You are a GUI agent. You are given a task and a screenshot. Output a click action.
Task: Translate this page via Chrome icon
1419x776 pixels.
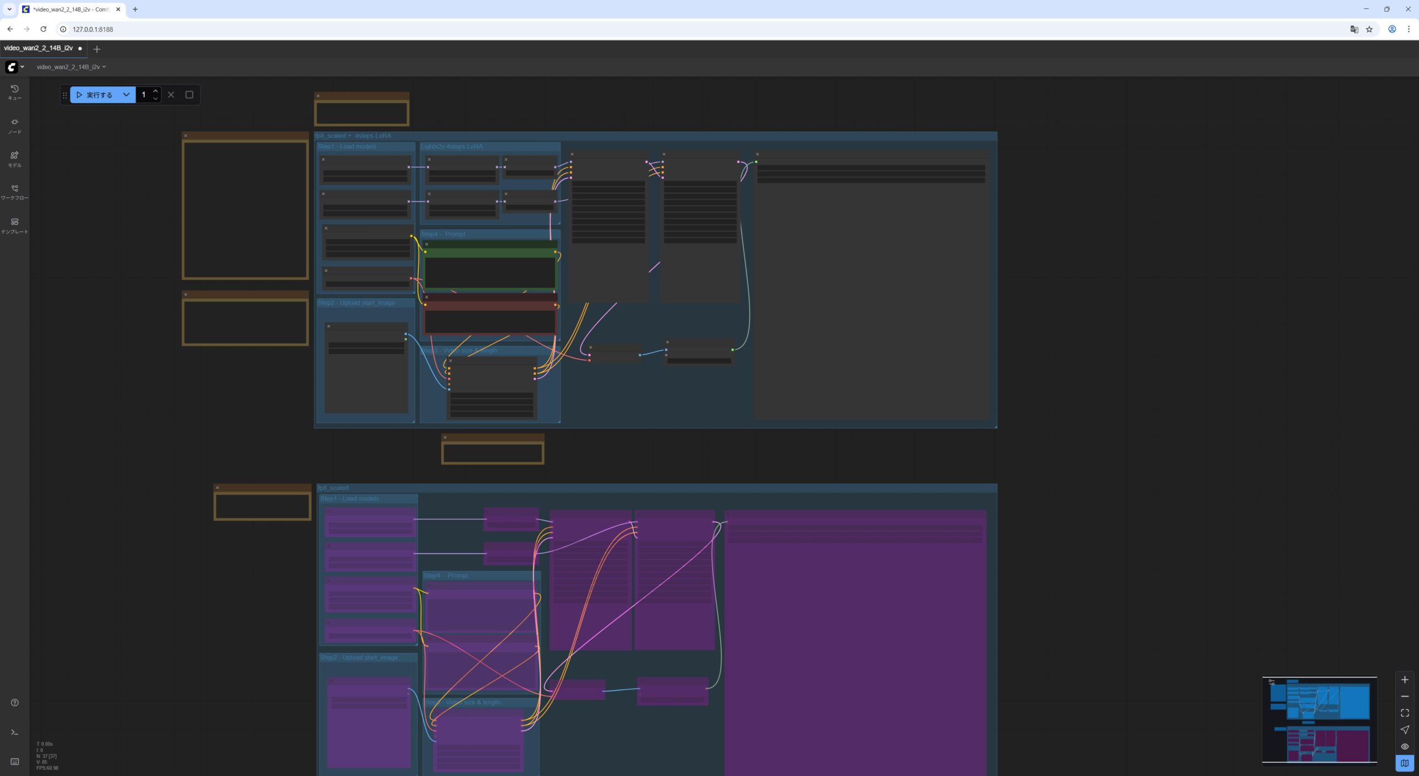tap(1354, 29)
